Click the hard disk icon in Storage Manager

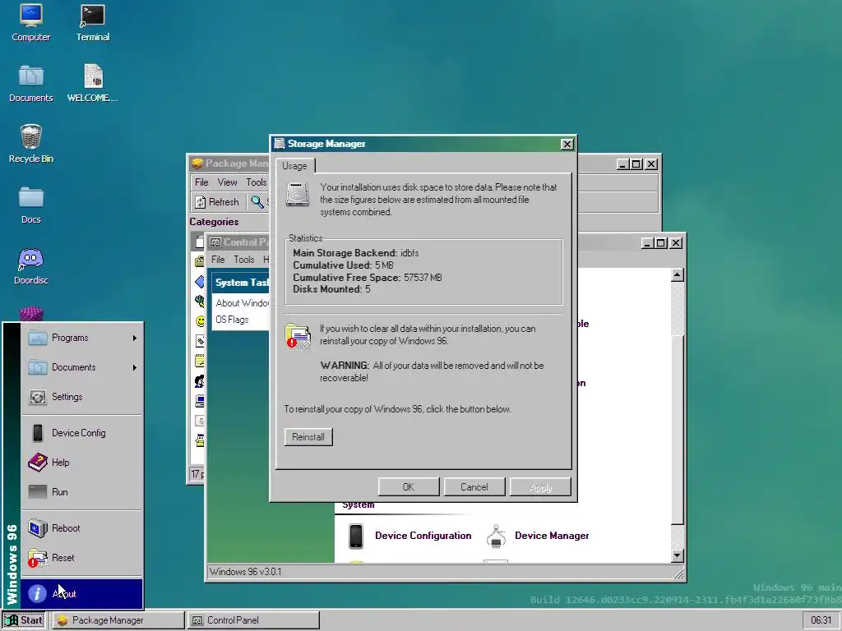click(298, 194)
